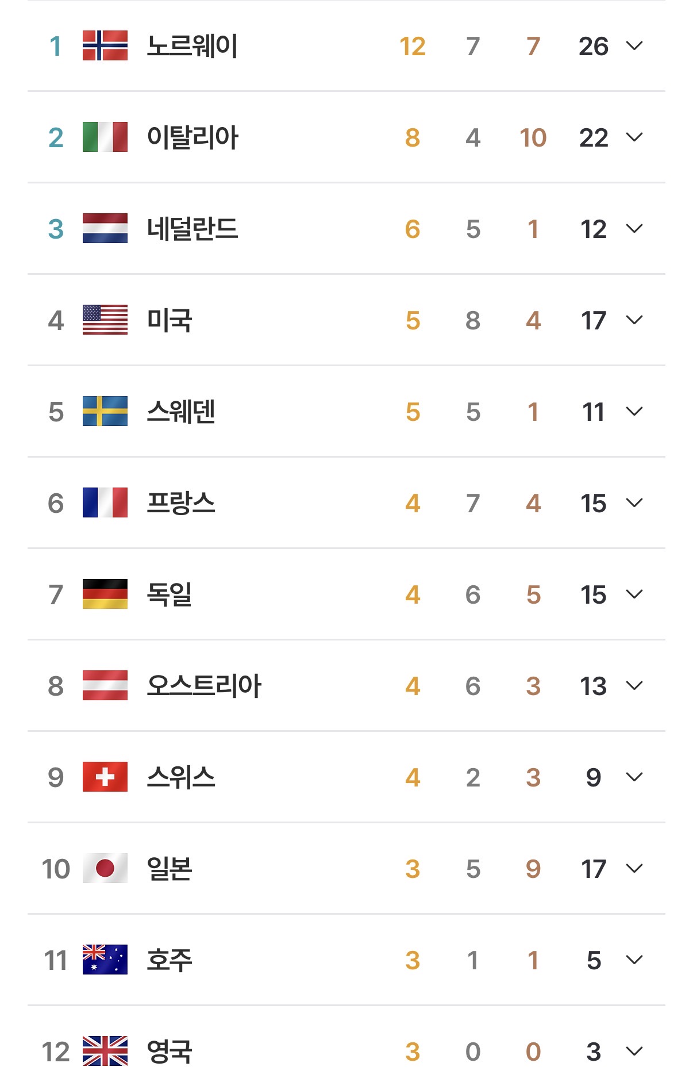The height and width of the screenshot is (1082, 693).
Task: Click the Netherlands flag icon
Action: pos(105,229)
